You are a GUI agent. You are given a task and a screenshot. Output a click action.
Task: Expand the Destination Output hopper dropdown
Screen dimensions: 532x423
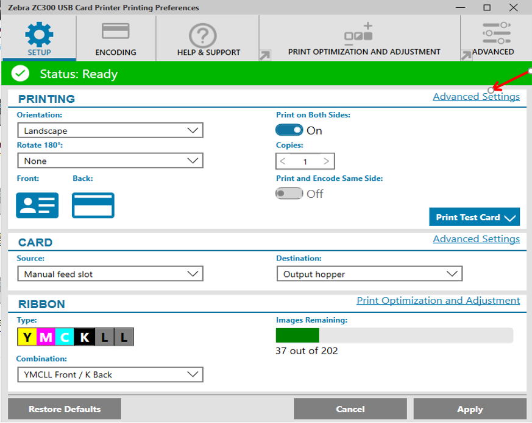pyautogui.click(x=369, y=274)
